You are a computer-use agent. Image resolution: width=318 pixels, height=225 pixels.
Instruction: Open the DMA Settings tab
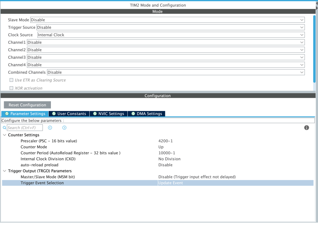coord(147,114)
